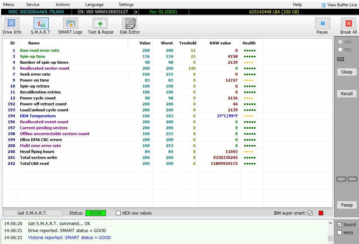
Task: Click the Value column header
Action: 145,43
